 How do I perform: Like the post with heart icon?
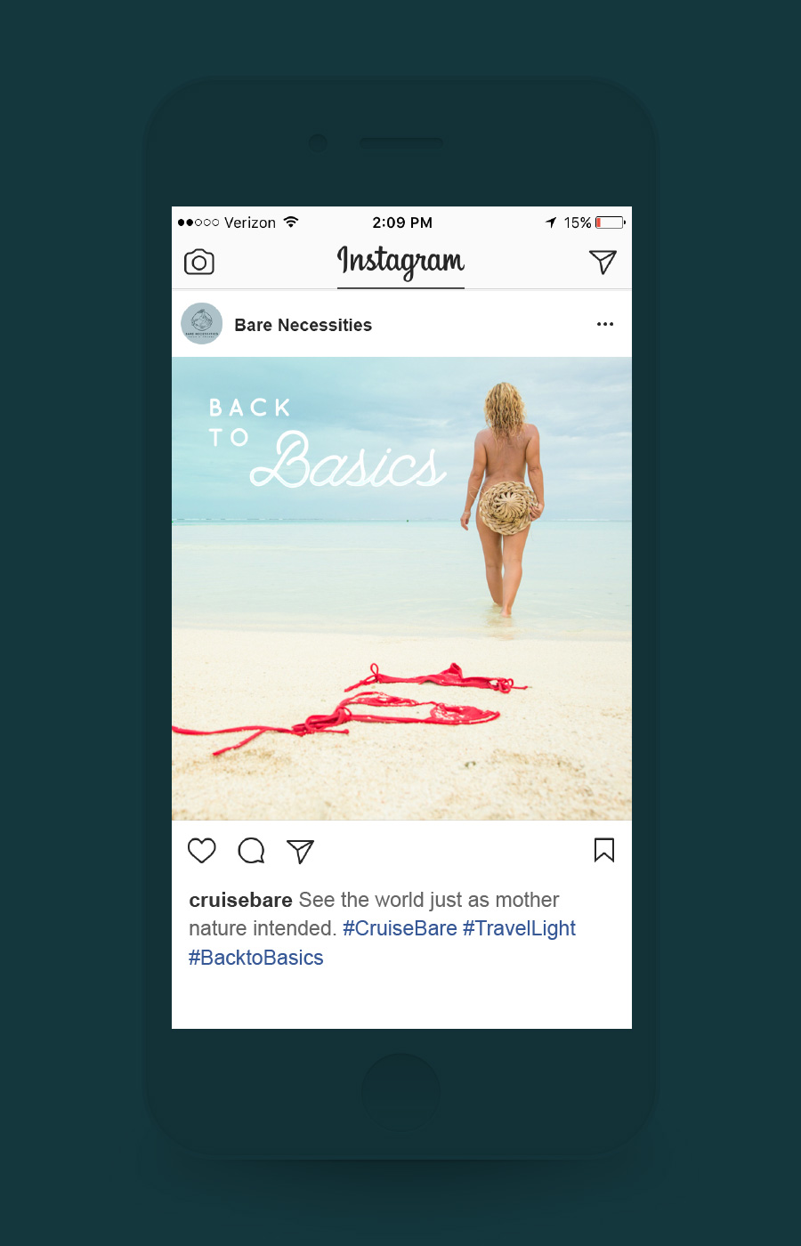202,851
